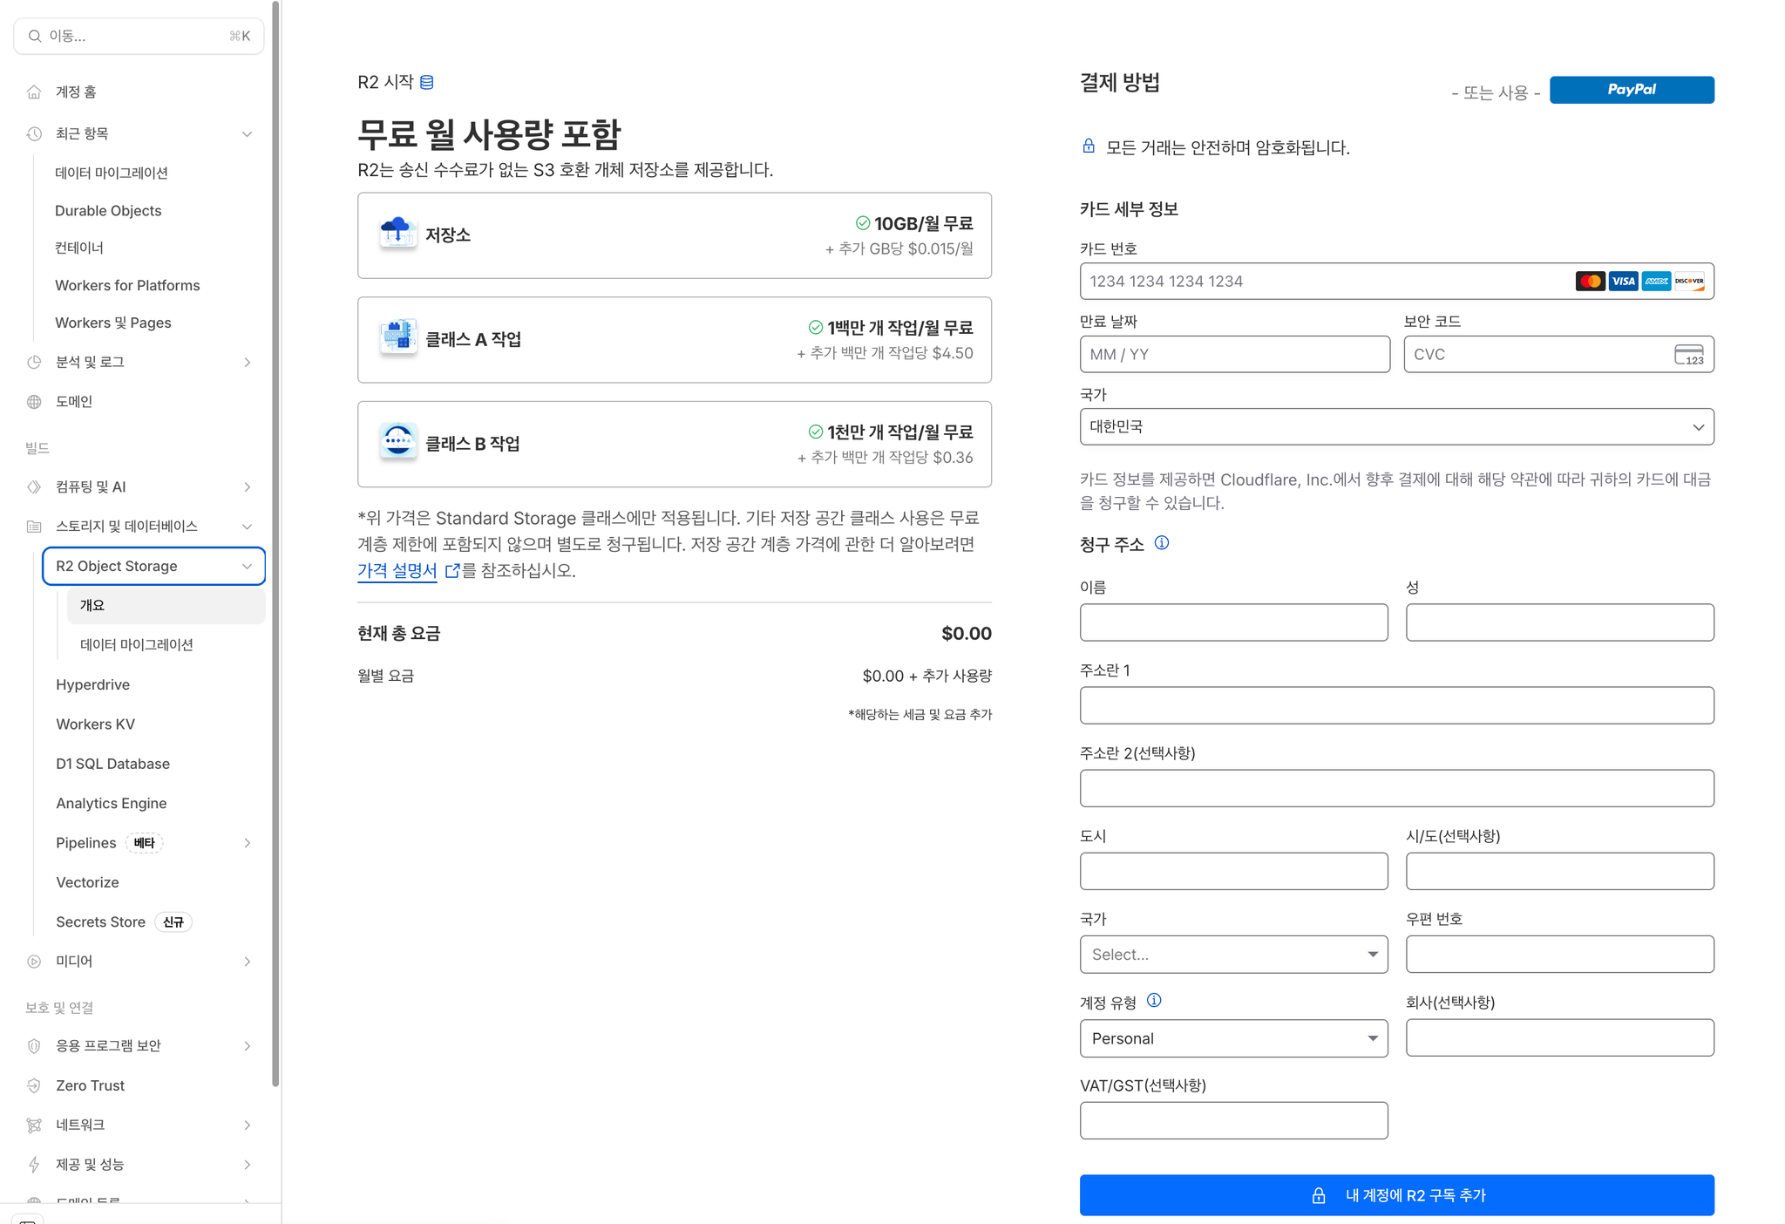Open the 국가 dropdown showing 대한민국
The image size is (1785, 1224).
coord(1396,426)
